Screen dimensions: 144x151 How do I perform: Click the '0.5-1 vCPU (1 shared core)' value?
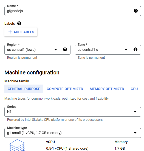[x=67, y=149]
